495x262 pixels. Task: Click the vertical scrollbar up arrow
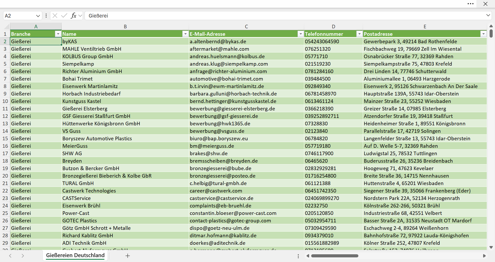pos(491,26)
